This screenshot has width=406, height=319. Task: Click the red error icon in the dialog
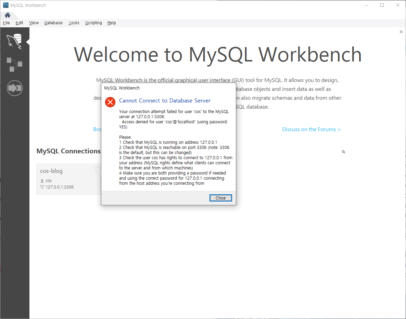tap(110, 102)
